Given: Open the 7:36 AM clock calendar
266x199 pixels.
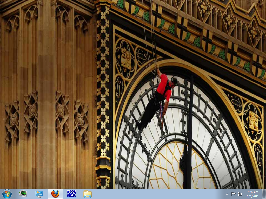Looking at the screenshot, I should (x=253, y=194).
